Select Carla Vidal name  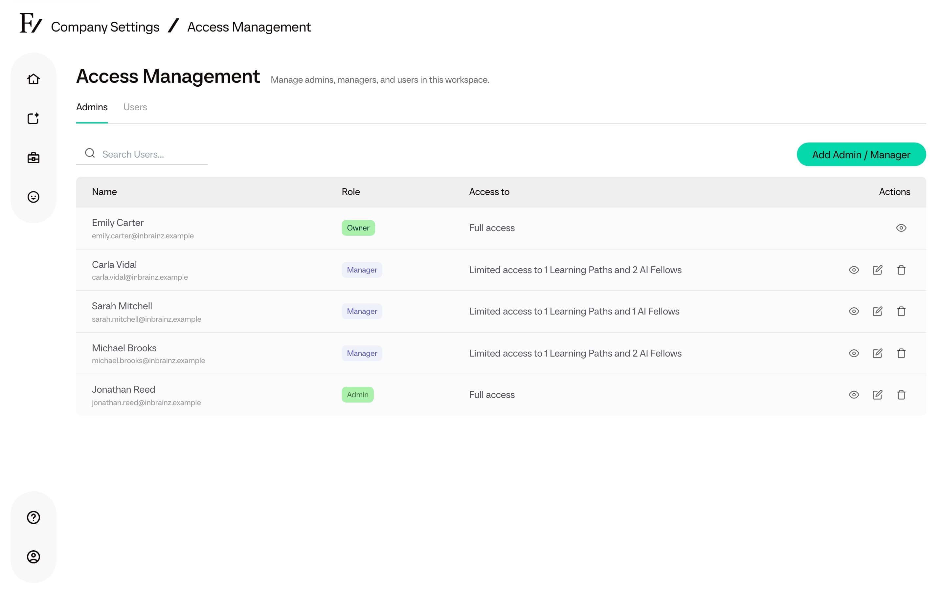coord(114,265)
